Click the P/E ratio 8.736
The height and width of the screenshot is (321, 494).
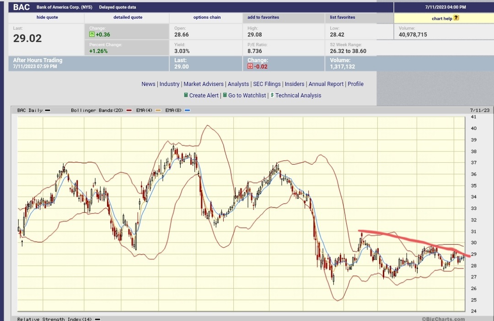(255, 51)
